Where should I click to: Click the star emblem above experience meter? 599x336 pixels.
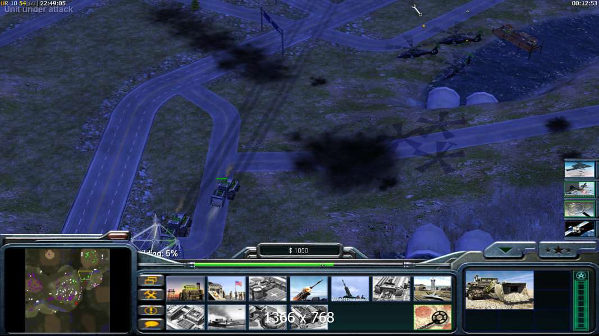pyautogui.click(x=581, y=276)
